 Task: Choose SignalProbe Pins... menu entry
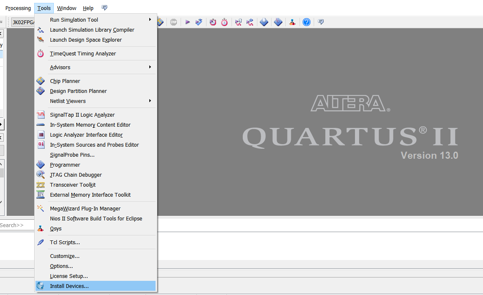[96, 155]
